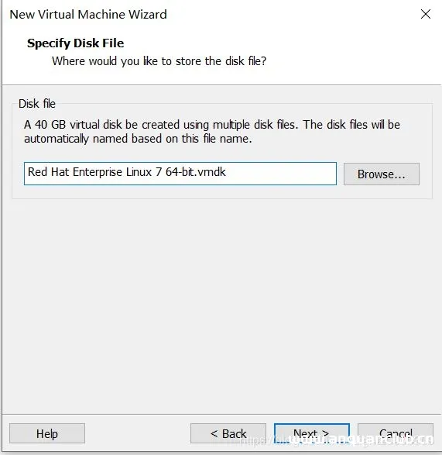This screenshot has height=455, width=442.
Task: Click '64-bit' within the disk file name
Action: 177,172
